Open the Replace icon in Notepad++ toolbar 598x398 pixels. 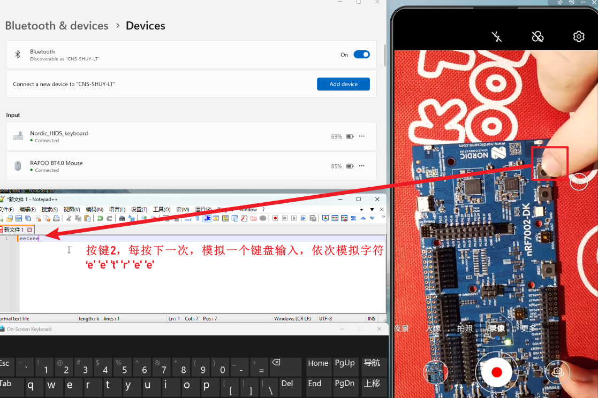132,218
